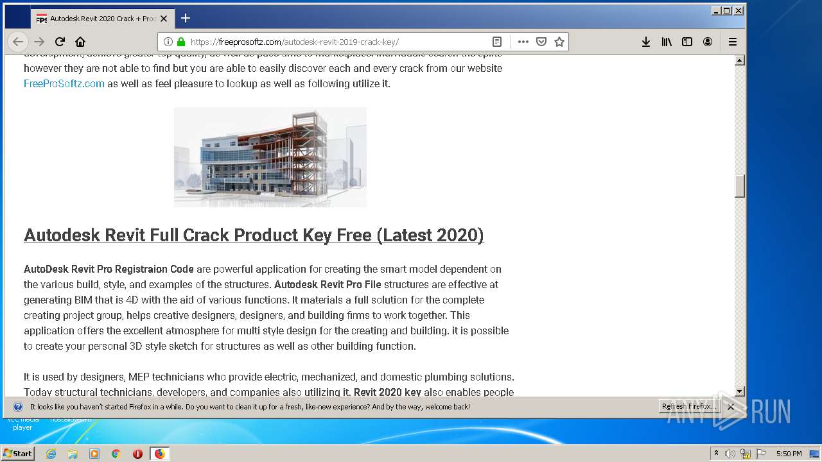Viewport: 822px width, 462px height.
Task: Click the notification bar question mark icon
Action: [18, 407]
